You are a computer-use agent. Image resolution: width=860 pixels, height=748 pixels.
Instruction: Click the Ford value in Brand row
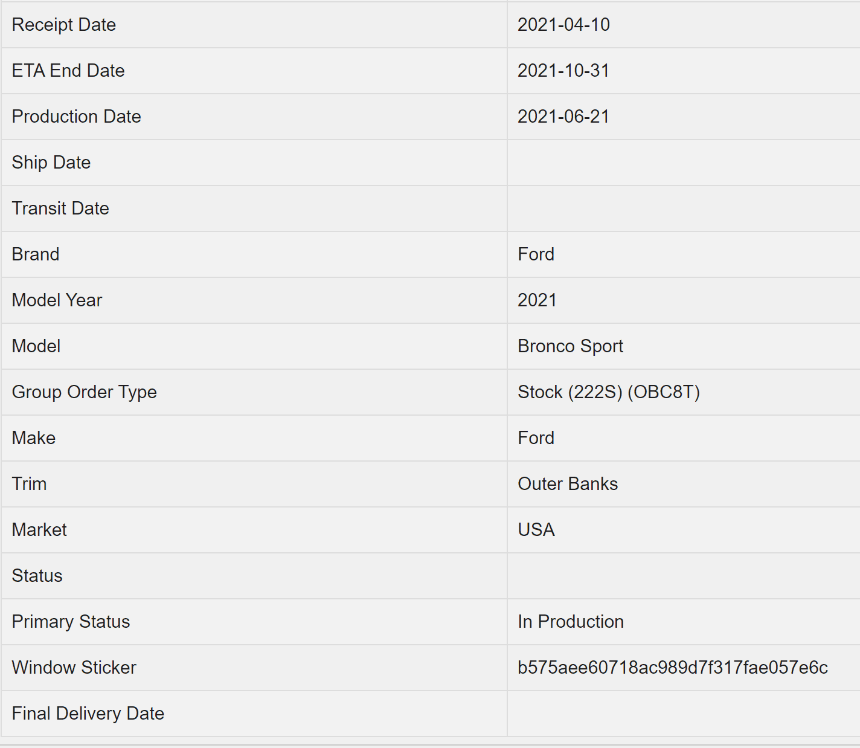click(536, 254)
